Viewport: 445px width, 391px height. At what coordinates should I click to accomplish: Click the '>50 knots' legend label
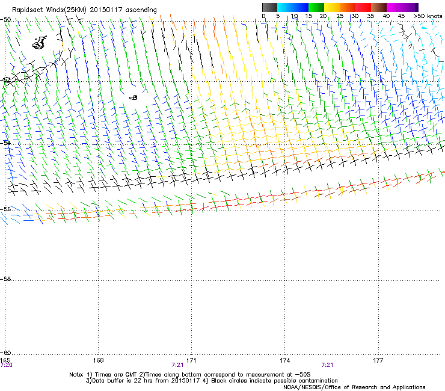click(x=428, y=16)
